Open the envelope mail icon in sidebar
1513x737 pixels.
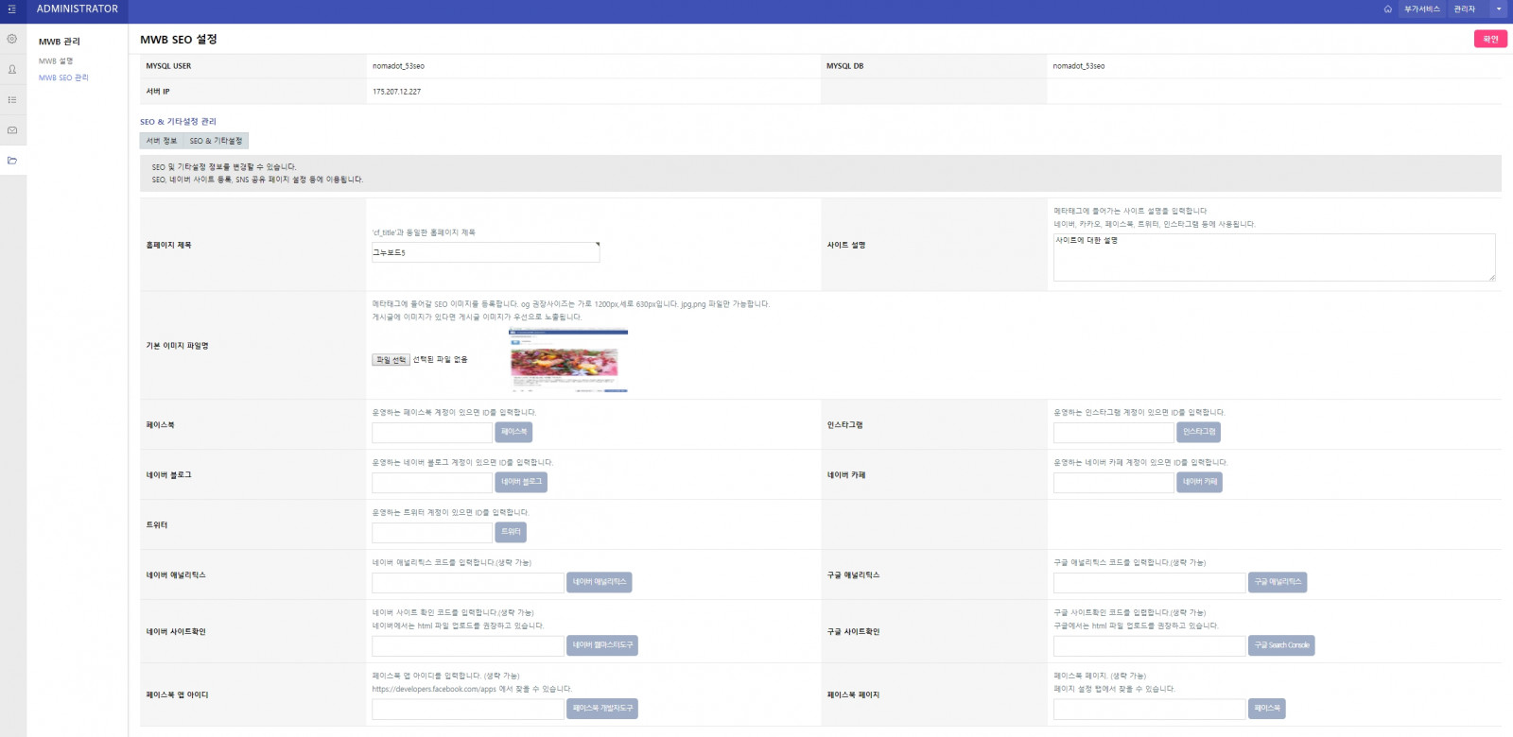pyautogui.click(x=12, y=130)
